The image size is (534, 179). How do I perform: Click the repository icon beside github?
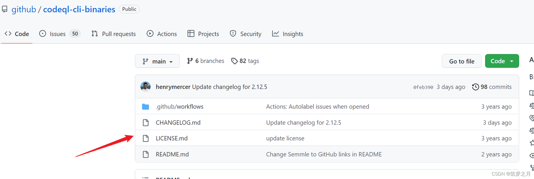coord(4,9)
